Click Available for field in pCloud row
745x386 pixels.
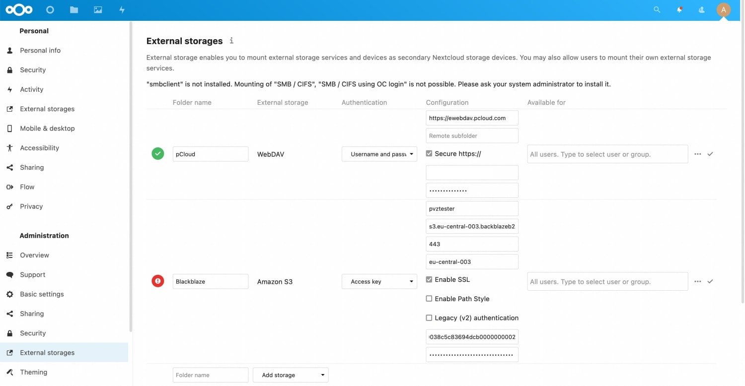tap(608, 154)
